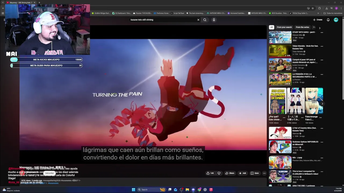Open options for Ilusiones Opticas video

pyautogui.click(x=322, y=142)
